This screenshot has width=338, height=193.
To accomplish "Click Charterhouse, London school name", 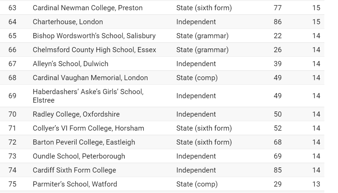I will point(68,22).
